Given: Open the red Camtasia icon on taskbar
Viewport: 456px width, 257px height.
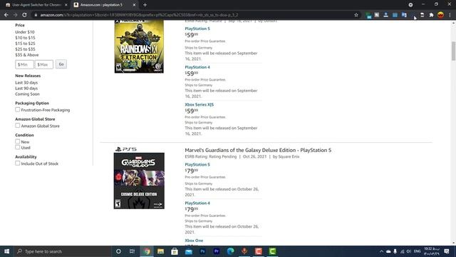Looking at the screenshot, I should (x=258, y=251).
